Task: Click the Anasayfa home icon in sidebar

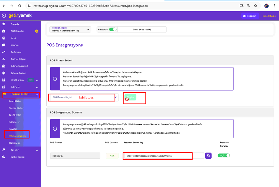Action: (x=4, y=24)
